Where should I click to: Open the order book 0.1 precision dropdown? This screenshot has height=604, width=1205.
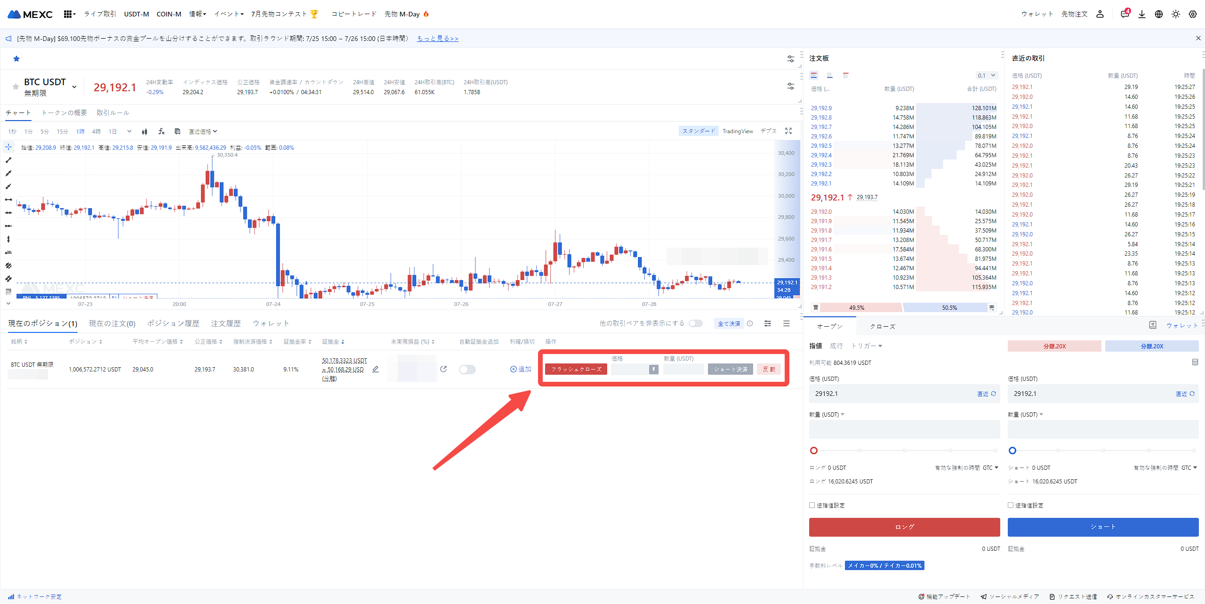(987, 75)
